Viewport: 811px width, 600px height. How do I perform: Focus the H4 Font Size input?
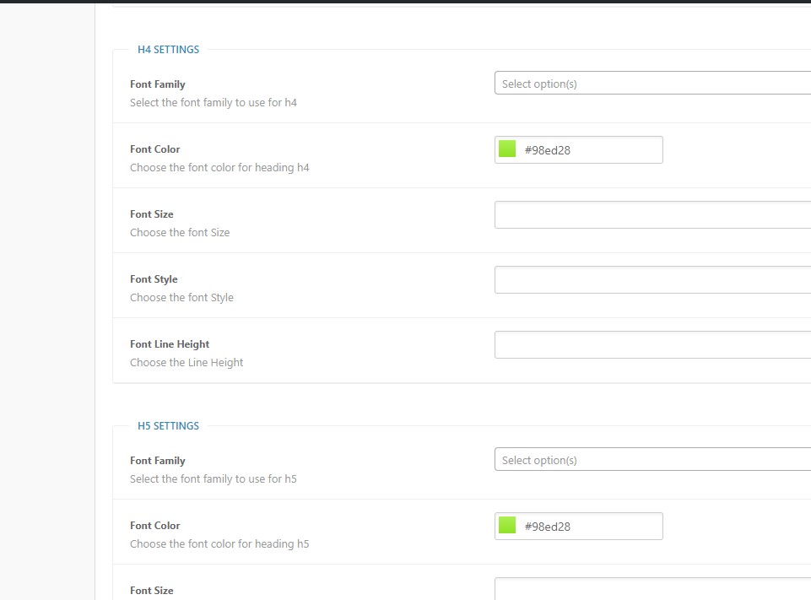click(x=652, y=214)
